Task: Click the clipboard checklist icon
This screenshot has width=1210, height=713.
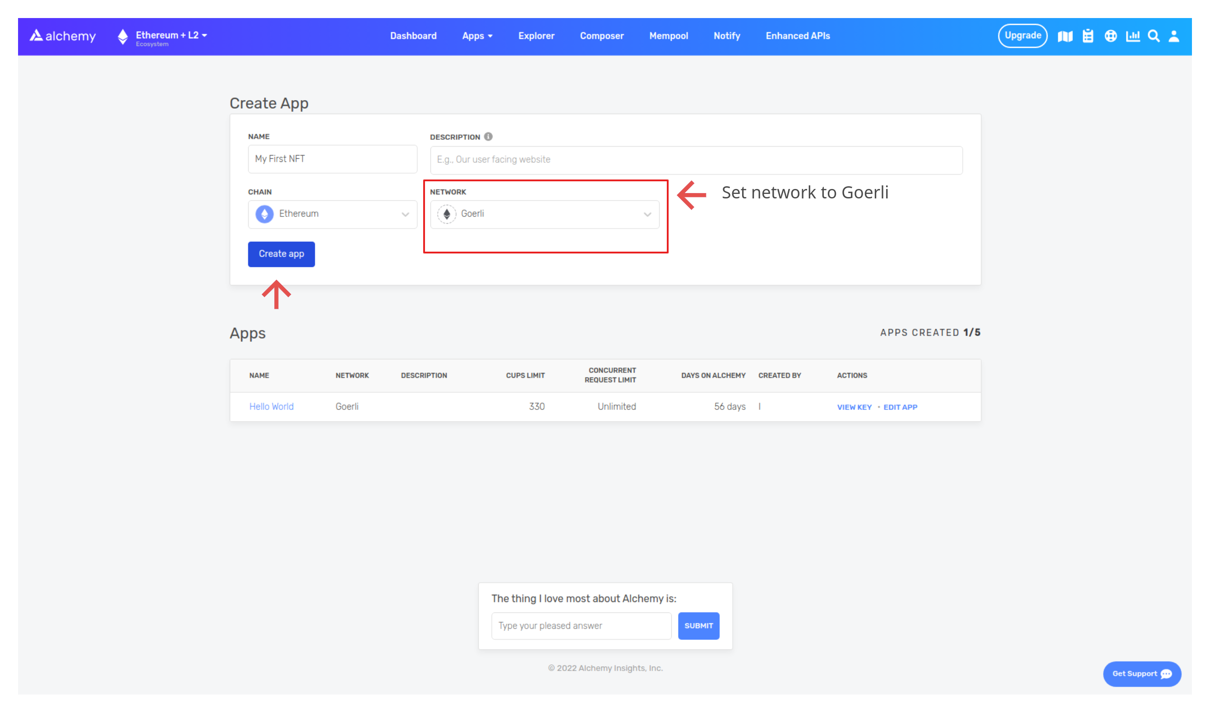Action: pos(1088,36)
